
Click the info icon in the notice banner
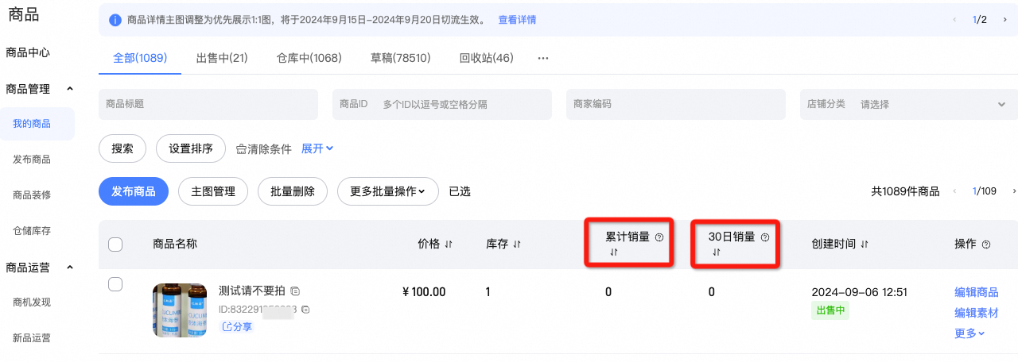115,20
